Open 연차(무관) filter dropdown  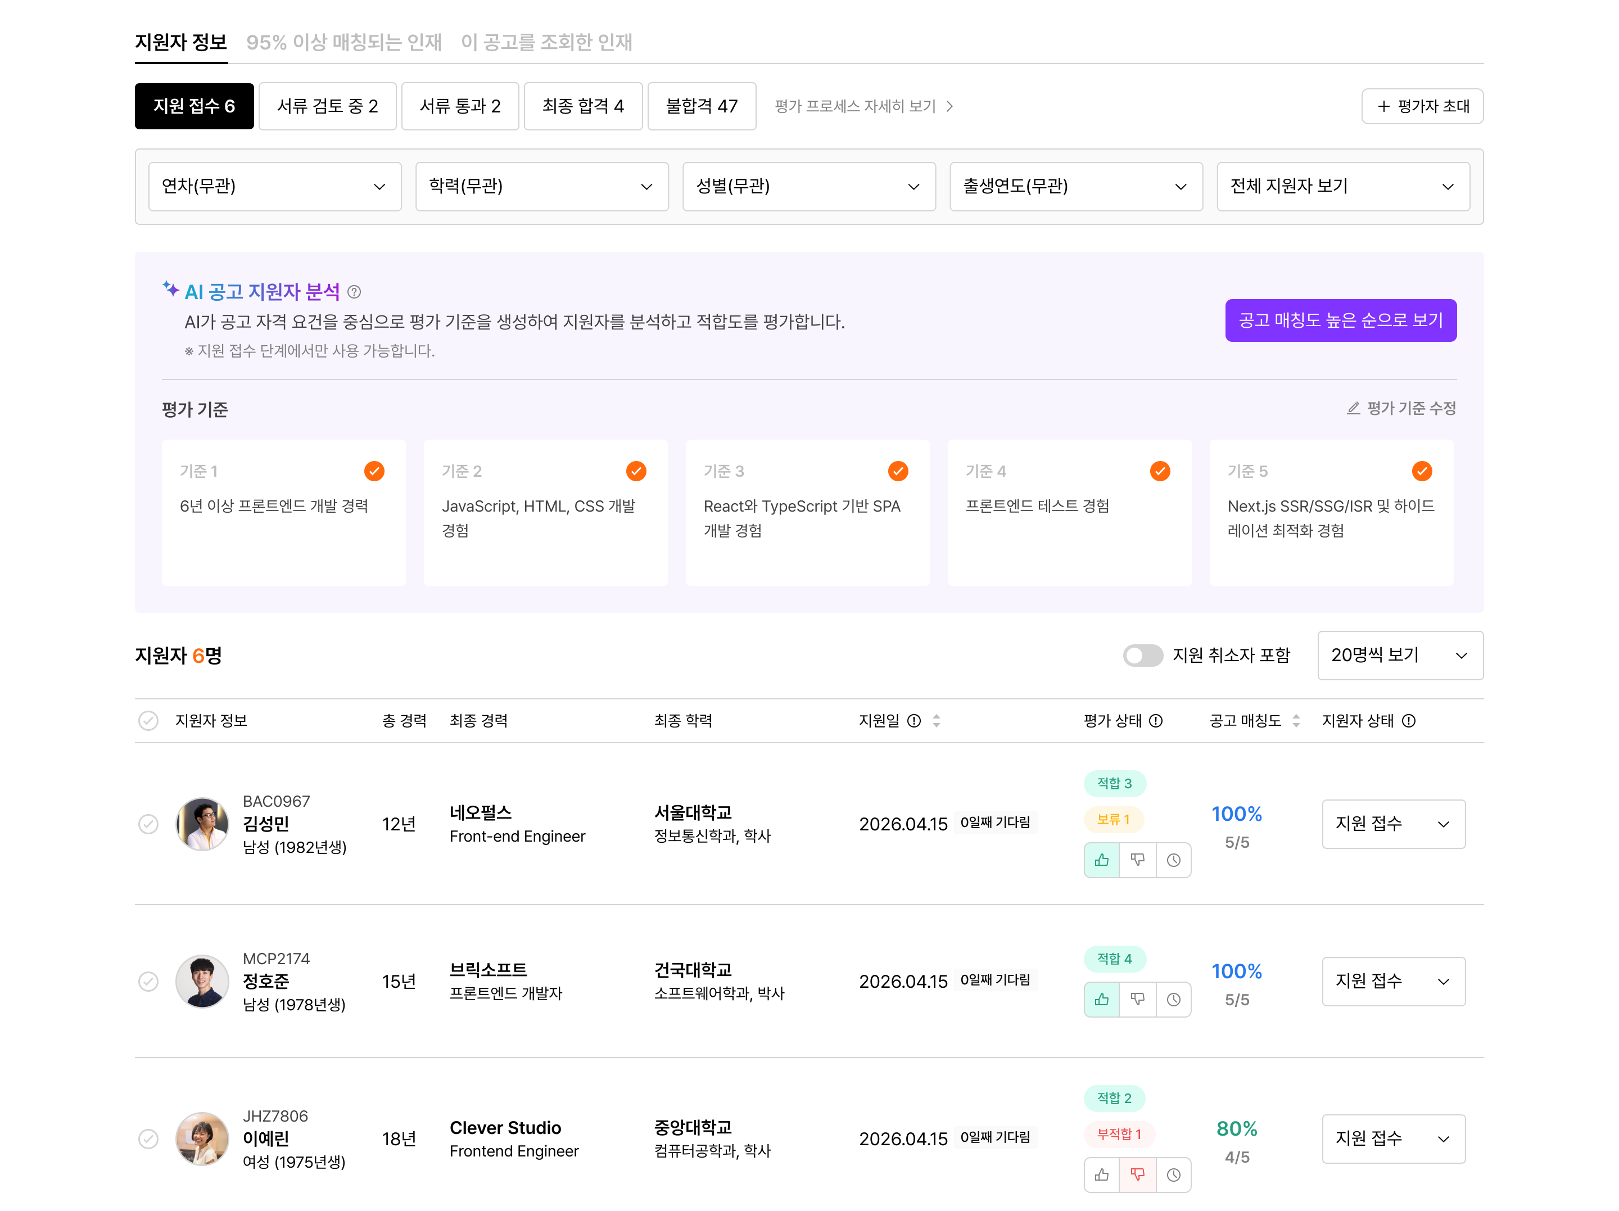(274, 187)
